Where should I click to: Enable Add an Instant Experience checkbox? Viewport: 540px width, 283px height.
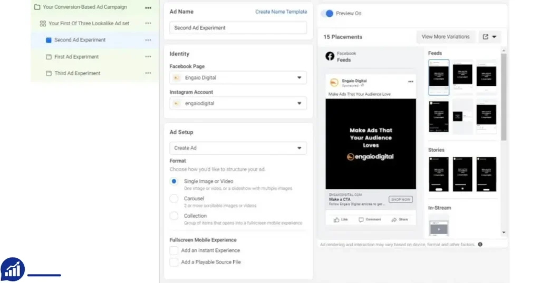(x=174, y=250)
